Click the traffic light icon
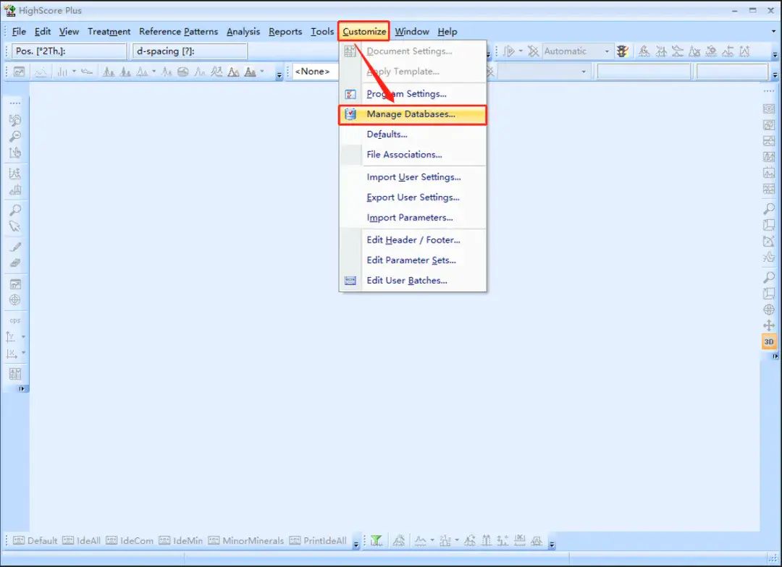The width and height of the screenshot is (782, 567). (622, 51)
